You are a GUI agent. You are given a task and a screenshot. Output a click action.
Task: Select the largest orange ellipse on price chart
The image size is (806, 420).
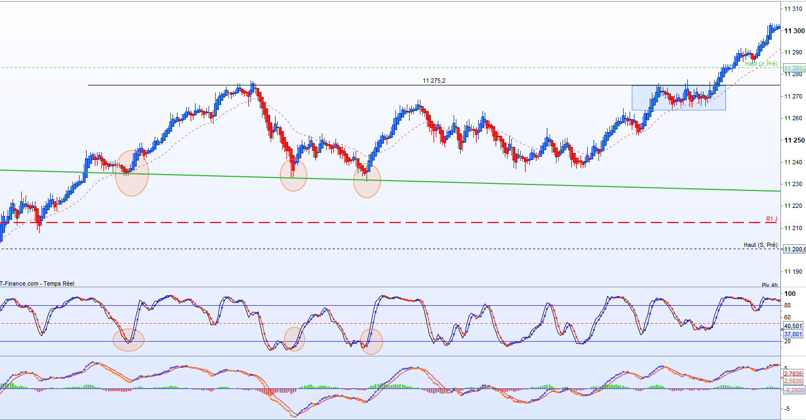pos(132,173)
